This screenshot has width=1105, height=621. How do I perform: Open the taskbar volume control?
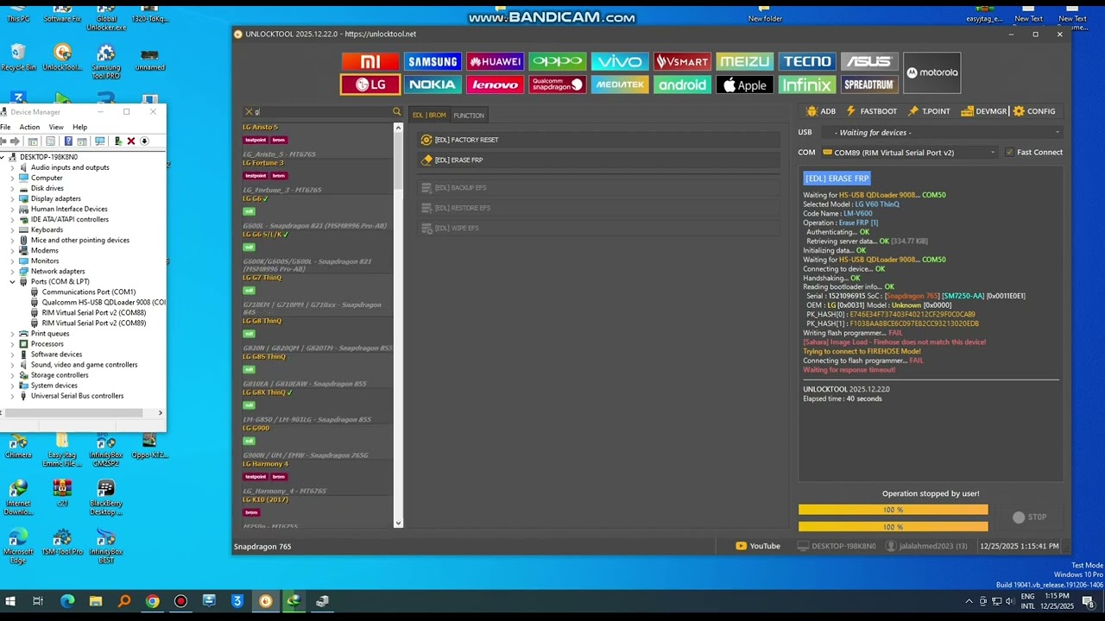coord(1009,601)
